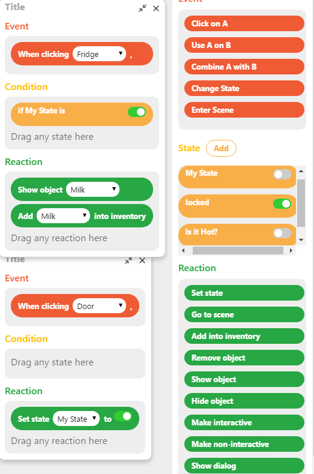Viewport: 314px width, 474px height.
Task: Select the 'Use A on B' event block
Action: tap(244, 45)
